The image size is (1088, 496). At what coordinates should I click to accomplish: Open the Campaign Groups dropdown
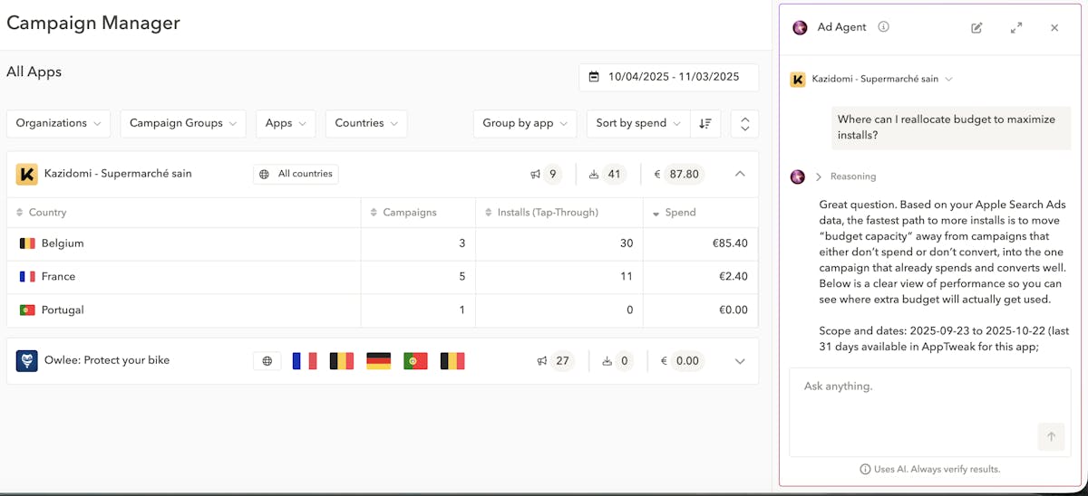pyautogui.click(x=182, y=123)
